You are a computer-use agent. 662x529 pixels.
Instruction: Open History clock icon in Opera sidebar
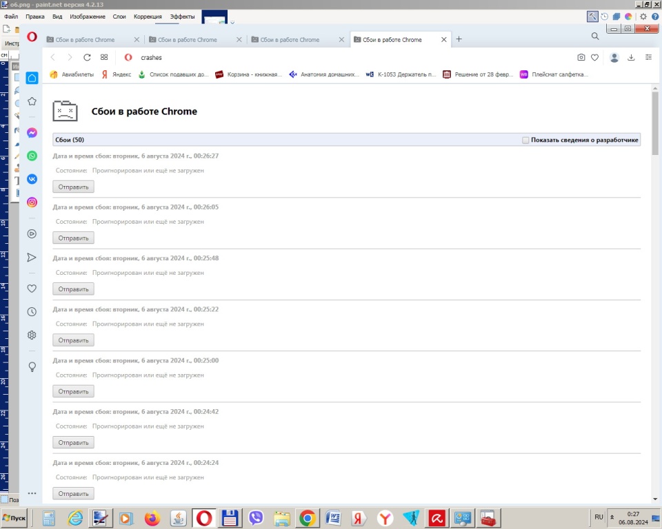point(32,312)
